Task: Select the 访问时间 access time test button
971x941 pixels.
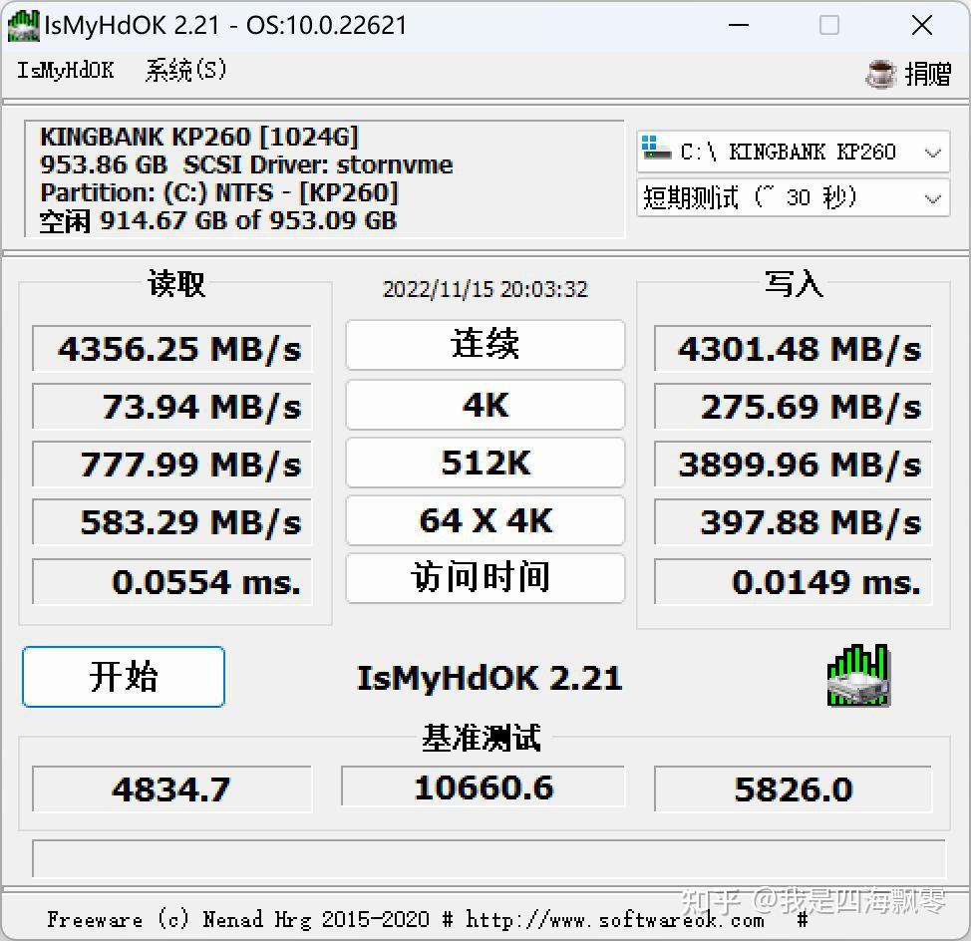Action: pos(485,578)
